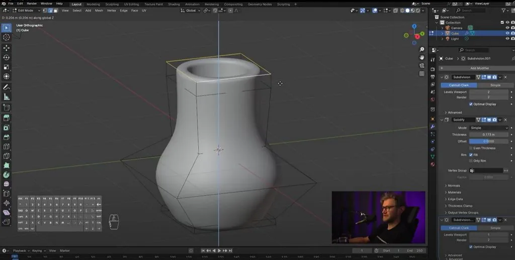Switch to the Sculpting workspace tab

(112, 4)
